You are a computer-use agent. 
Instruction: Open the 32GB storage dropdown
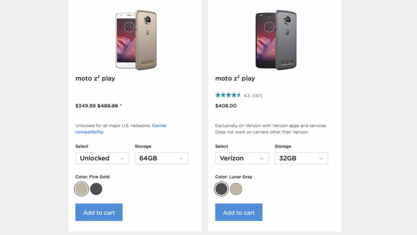[x=301, y=158]
